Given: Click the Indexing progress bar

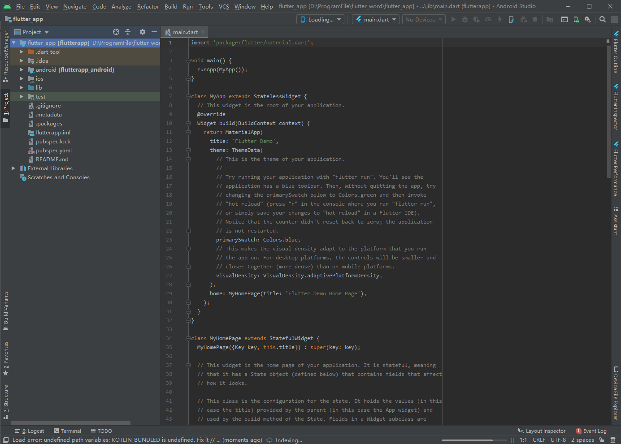Looking at the screenshot, I should pos(474,440).
